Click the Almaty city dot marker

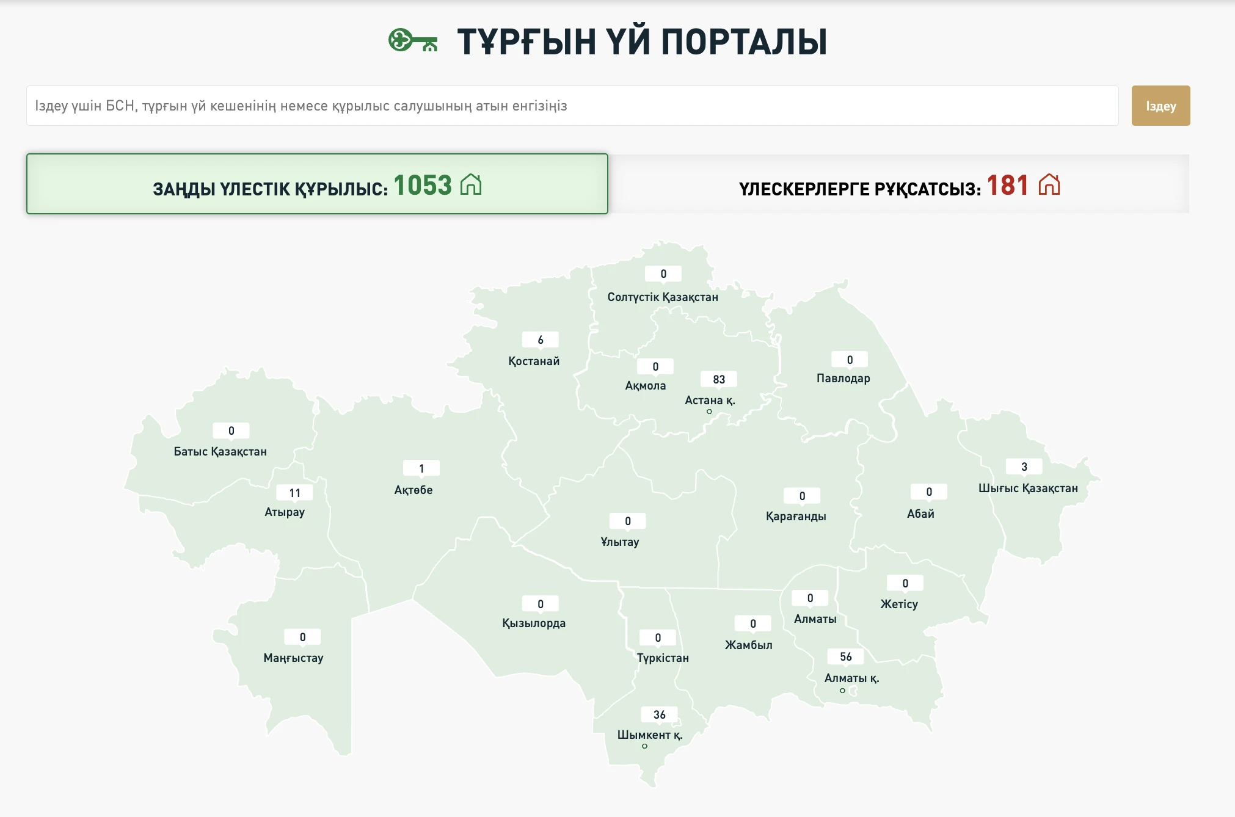click(842, 691)
